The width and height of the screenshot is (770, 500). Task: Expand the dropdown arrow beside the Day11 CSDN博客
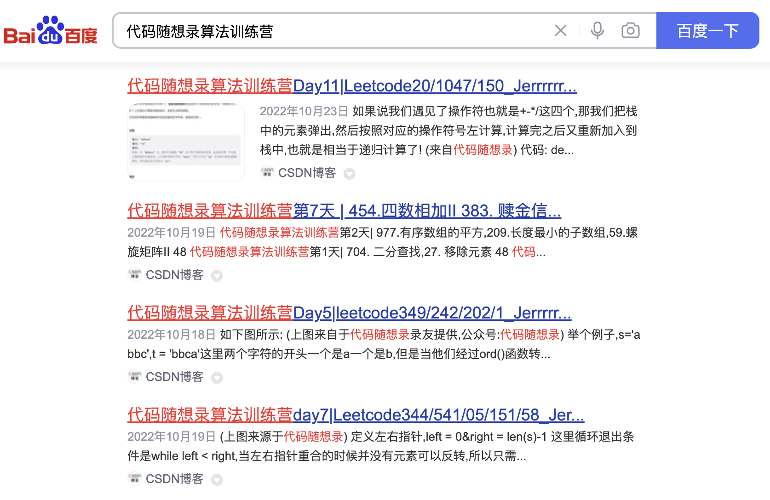click(x=350, y=174)
